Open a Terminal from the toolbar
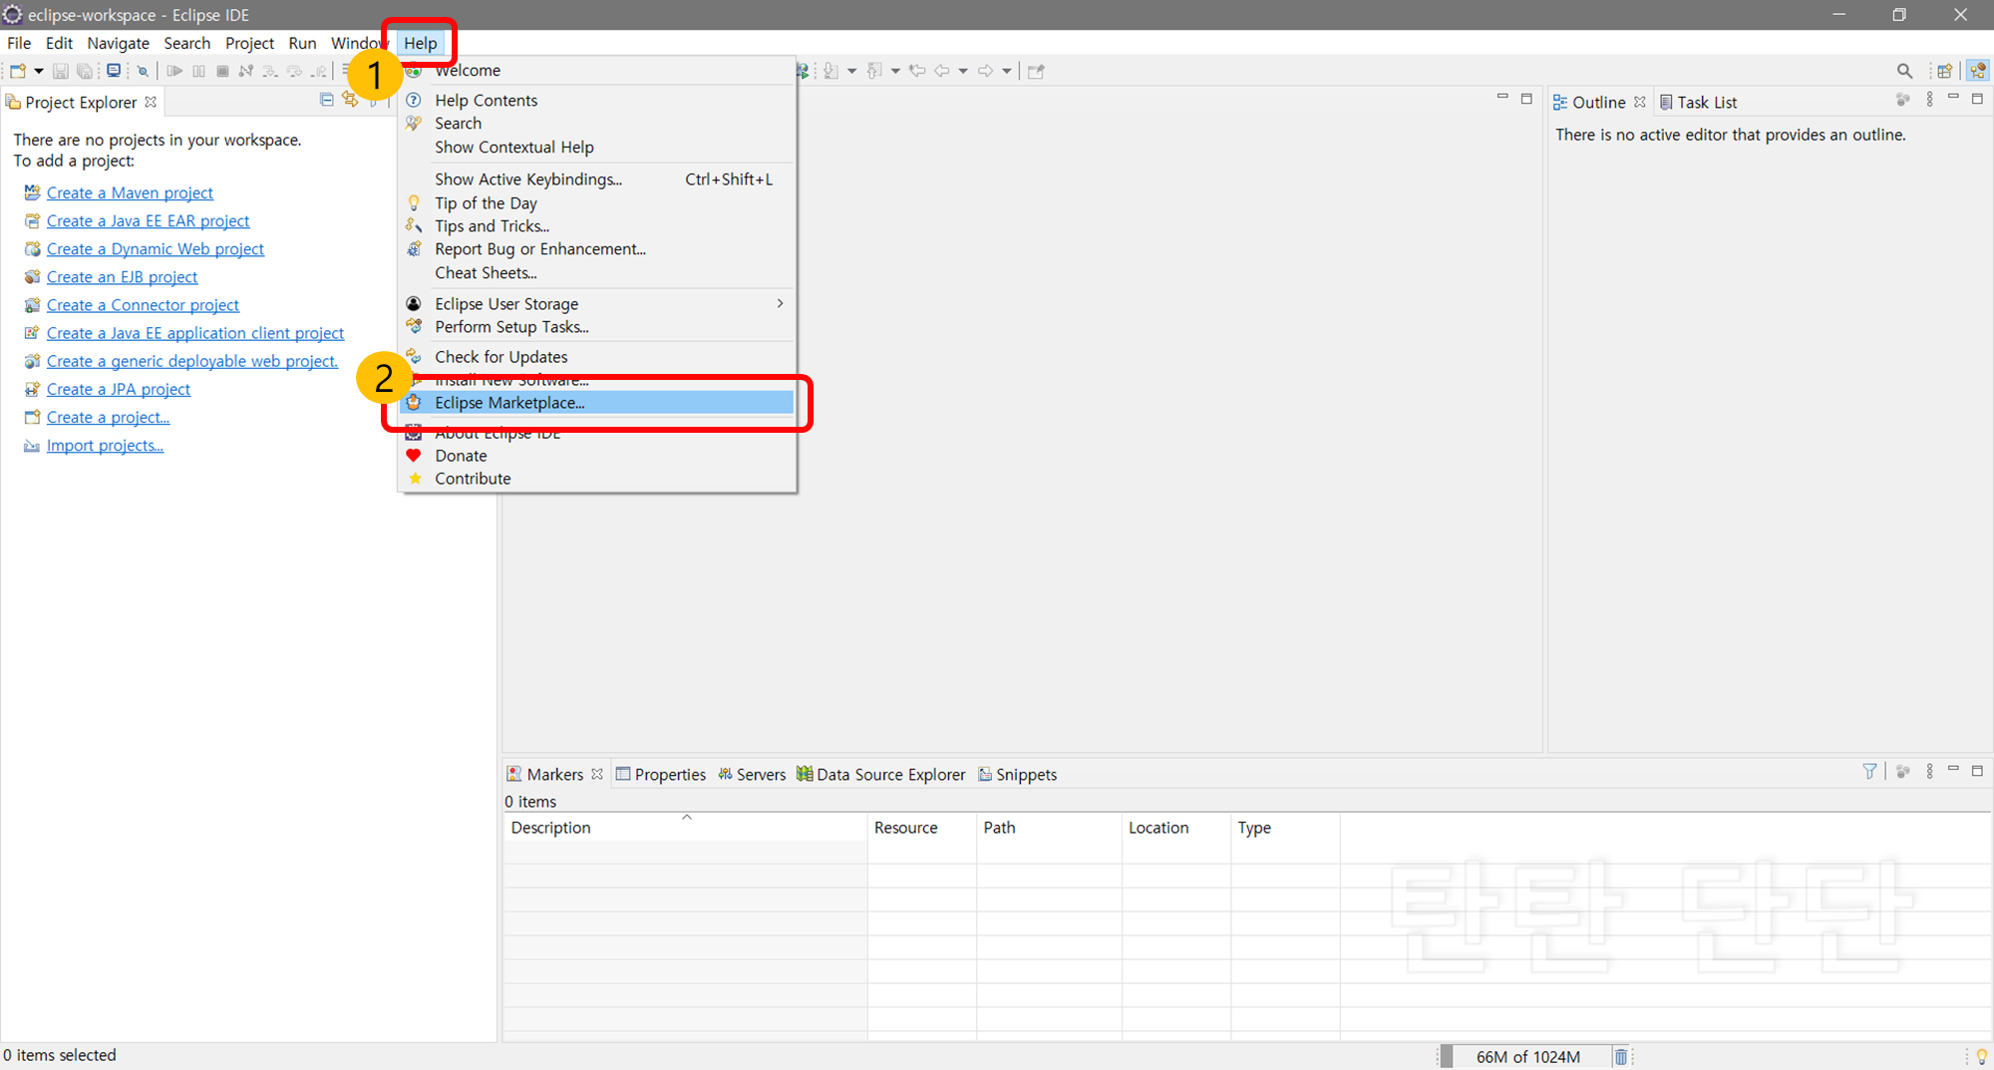The image size is (1994, 1070). click(114, 71)
